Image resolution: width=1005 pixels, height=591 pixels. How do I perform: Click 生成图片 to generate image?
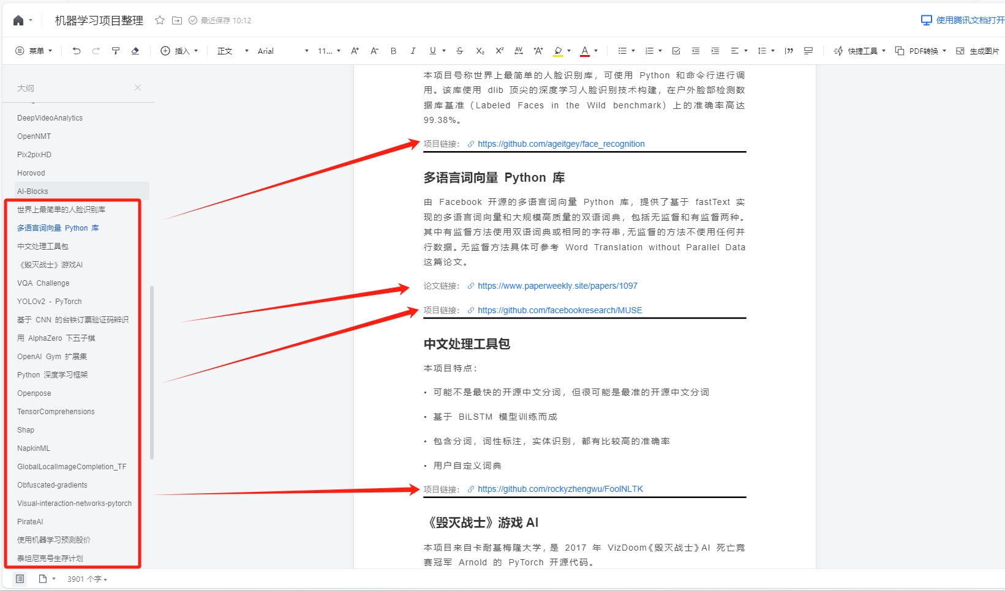977,51
